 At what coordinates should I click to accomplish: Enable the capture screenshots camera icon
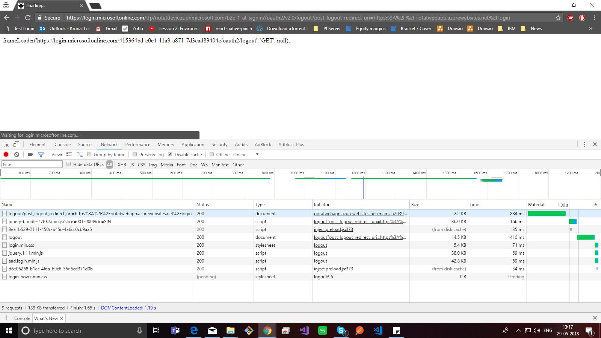(x=30, y=154)
